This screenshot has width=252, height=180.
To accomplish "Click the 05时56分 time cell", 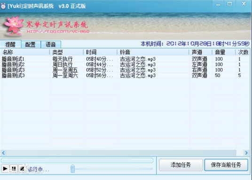I will point(100,76).
